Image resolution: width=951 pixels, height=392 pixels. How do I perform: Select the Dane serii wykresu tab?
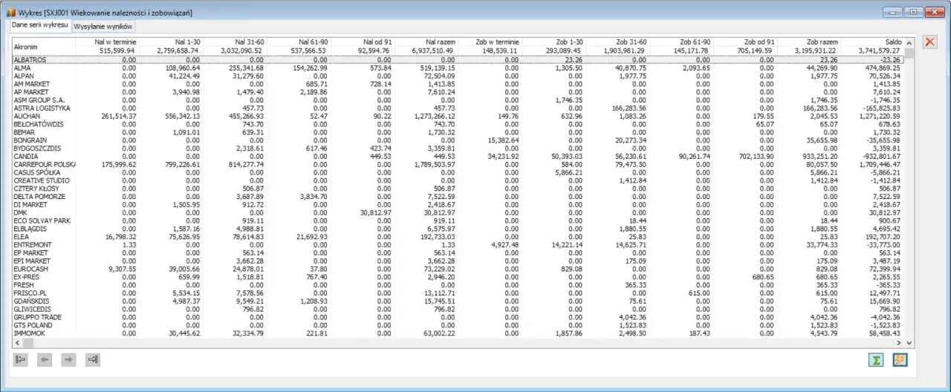[x=40, y=25]
